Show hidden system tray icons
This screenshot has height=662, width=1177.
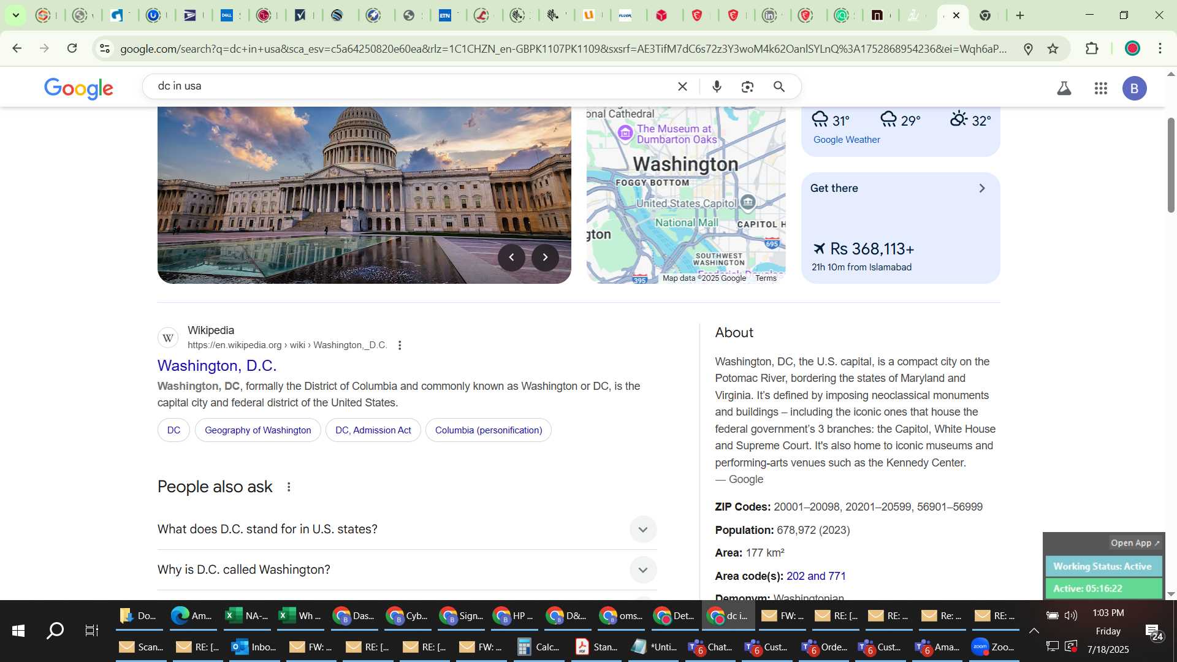pos(1034,631)
